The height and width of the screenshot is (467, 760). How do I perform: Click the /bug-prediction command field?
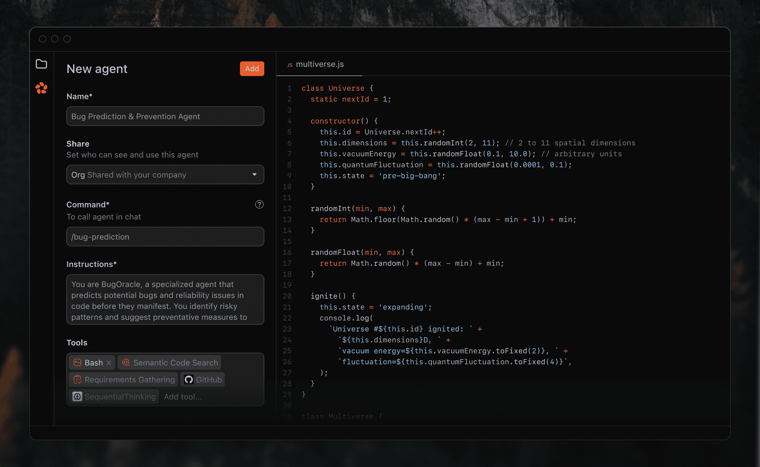click(x=165, y=237)
